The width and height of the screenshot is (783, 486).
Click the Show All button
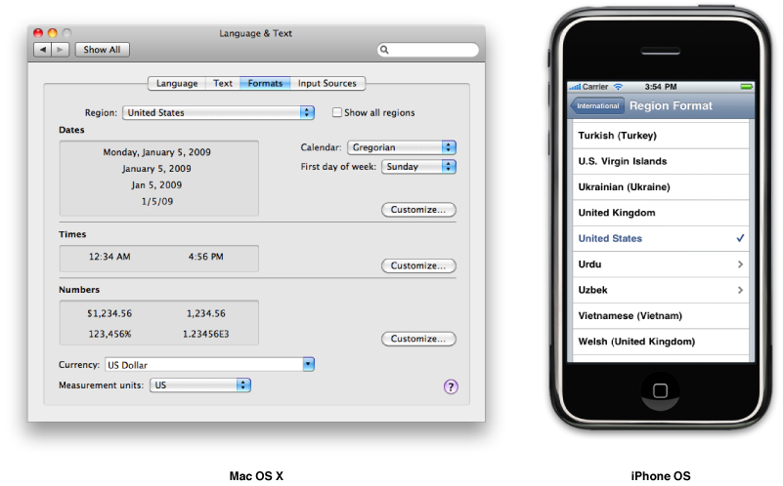[102, 50]
